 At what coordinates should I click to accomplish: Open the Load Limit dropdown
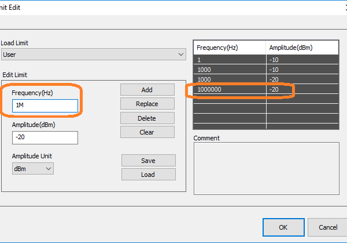pyautogui.click(x=93, y=55)
